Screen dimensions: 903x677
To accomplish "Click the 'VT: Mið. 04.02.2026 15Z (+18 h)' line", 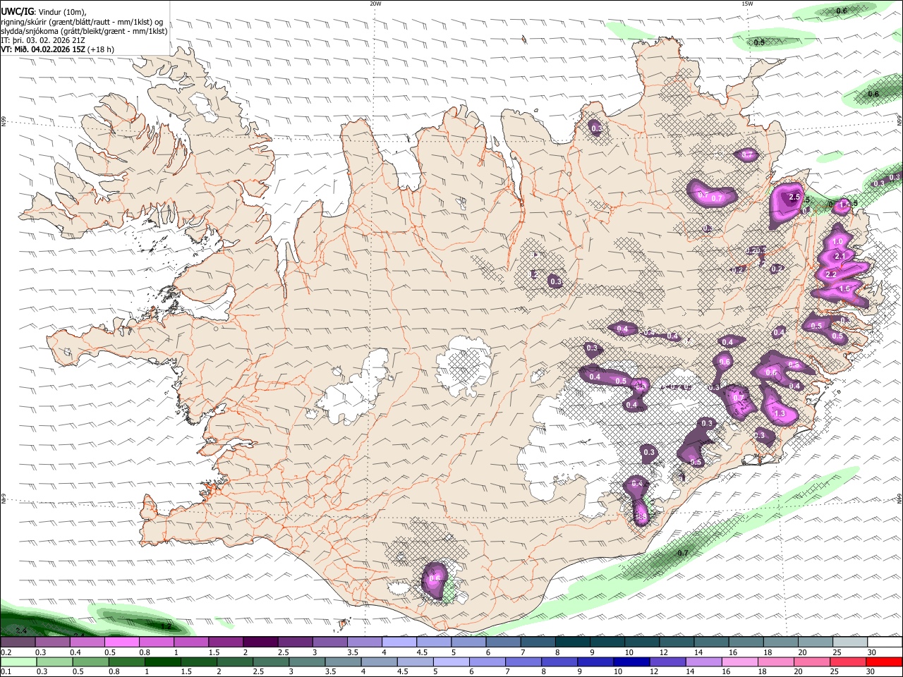I will (57, 49).
